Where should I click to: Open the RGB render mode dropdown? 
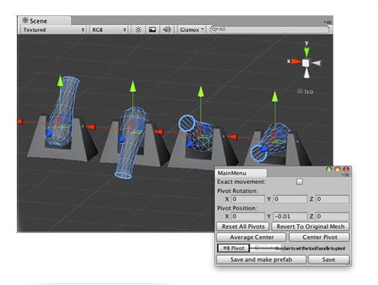(x=108, y=29)
